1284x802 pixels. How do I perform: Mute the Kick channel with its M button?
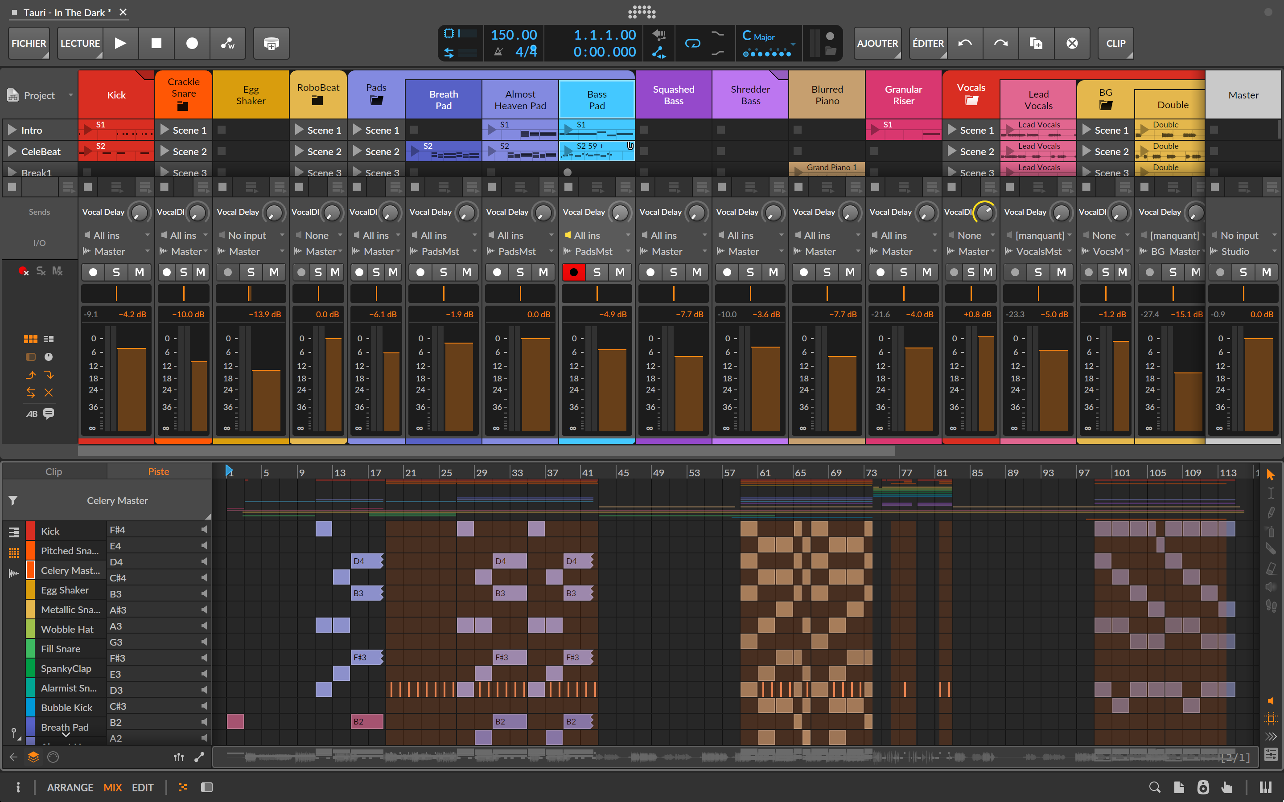pos(140,272)
